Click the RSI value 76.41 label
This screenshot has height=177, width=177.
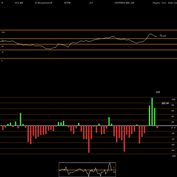coord(163,36)
